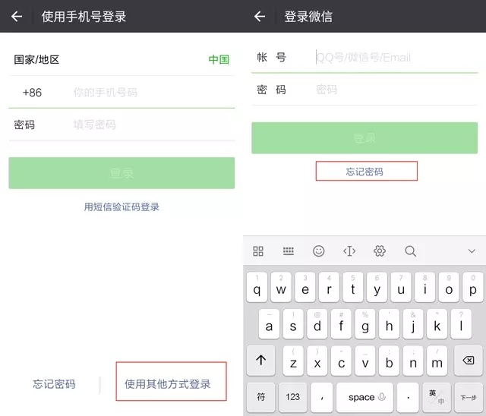Open keyboard grid menu icon
This screenshot has width=486, height=416.
pyautogui.click(x=258, y=251)
